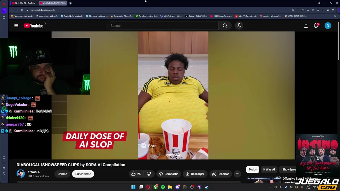
Task: Click the site lock security icon
Action: coord(27,10)
